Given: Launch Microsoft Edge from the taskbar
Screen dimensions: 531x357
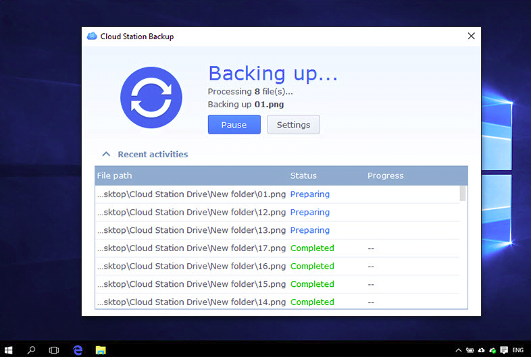Looking at the screenshot, I should [78, 350].
